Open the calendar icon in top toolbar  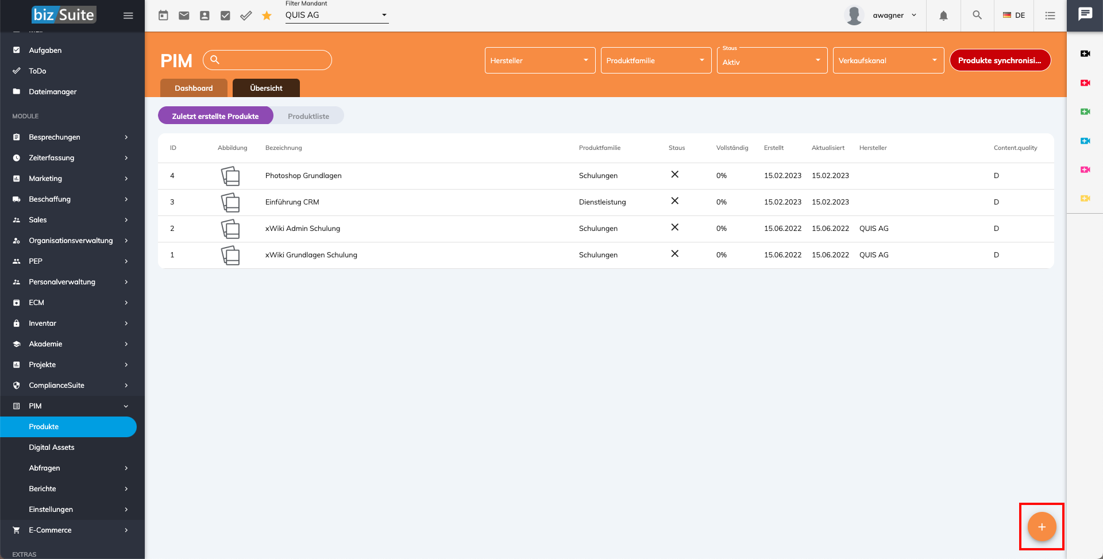point(163,16)
